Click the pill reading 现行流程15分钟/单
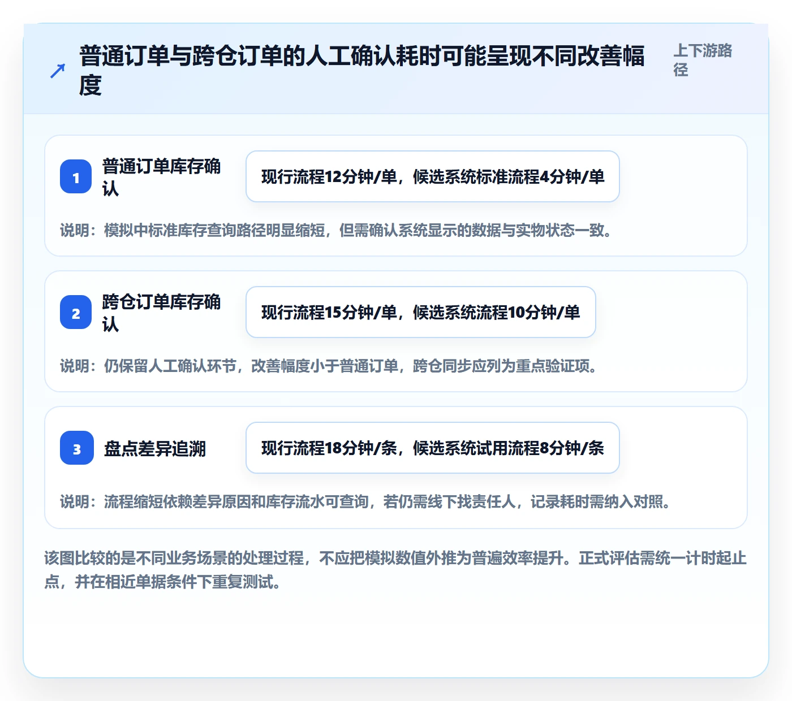 (x=421, y=312)
